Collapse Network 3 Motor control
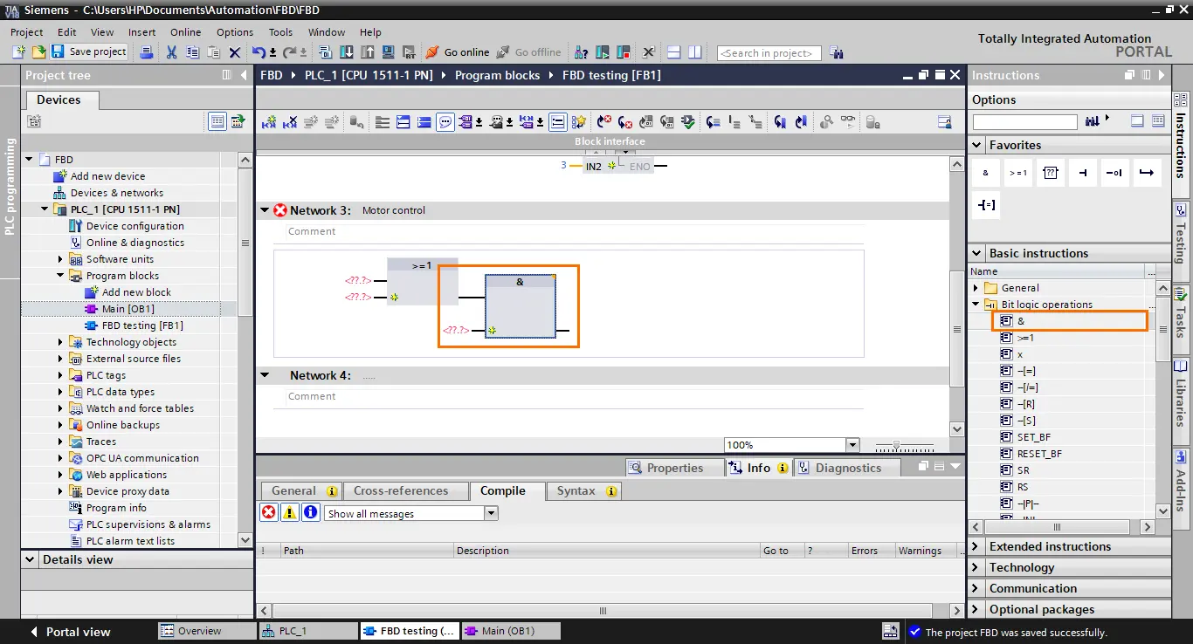 [x=265, y=210]
